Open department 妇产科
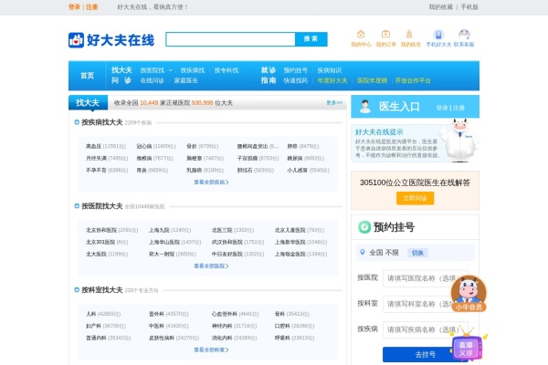 coord(94,326)
